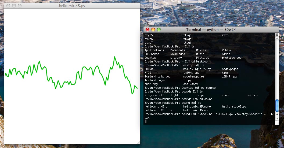The height and width of the screenshot is (148, 284).
Task: Click ttyqe in Terminal output
Action: tap(187, 39)
